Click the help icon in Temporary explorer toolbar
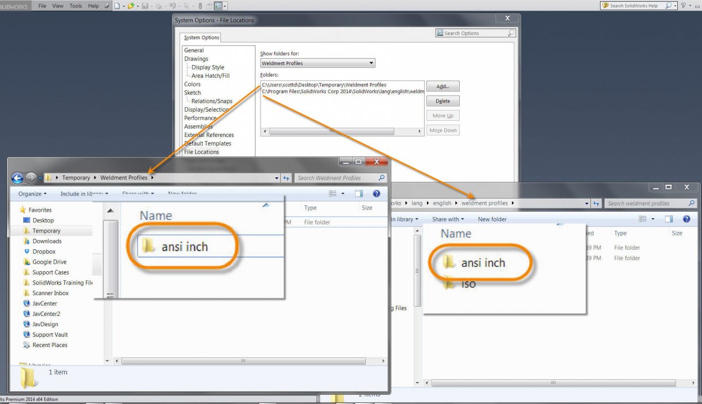Image resolution: width=702 pixels, height=404 pixels. [376, 194]
